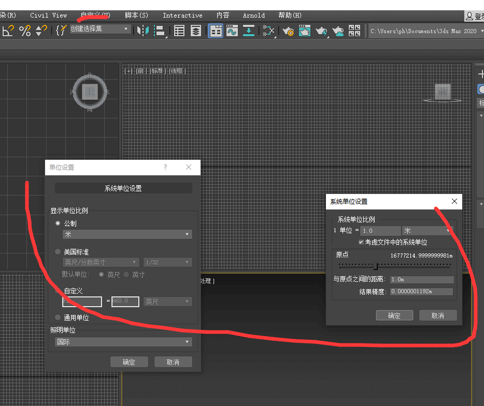484x406 pixels.
Task: Toggle the Percent Snap icon
Action: coord(24,31)
